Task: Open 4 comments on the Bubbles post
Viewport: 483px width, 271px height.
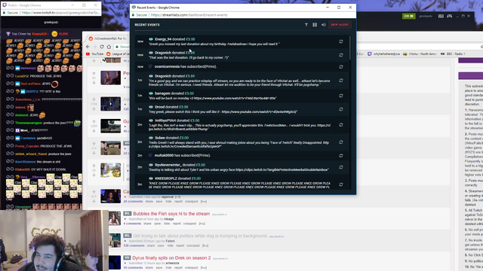Action: coord(133,224)
